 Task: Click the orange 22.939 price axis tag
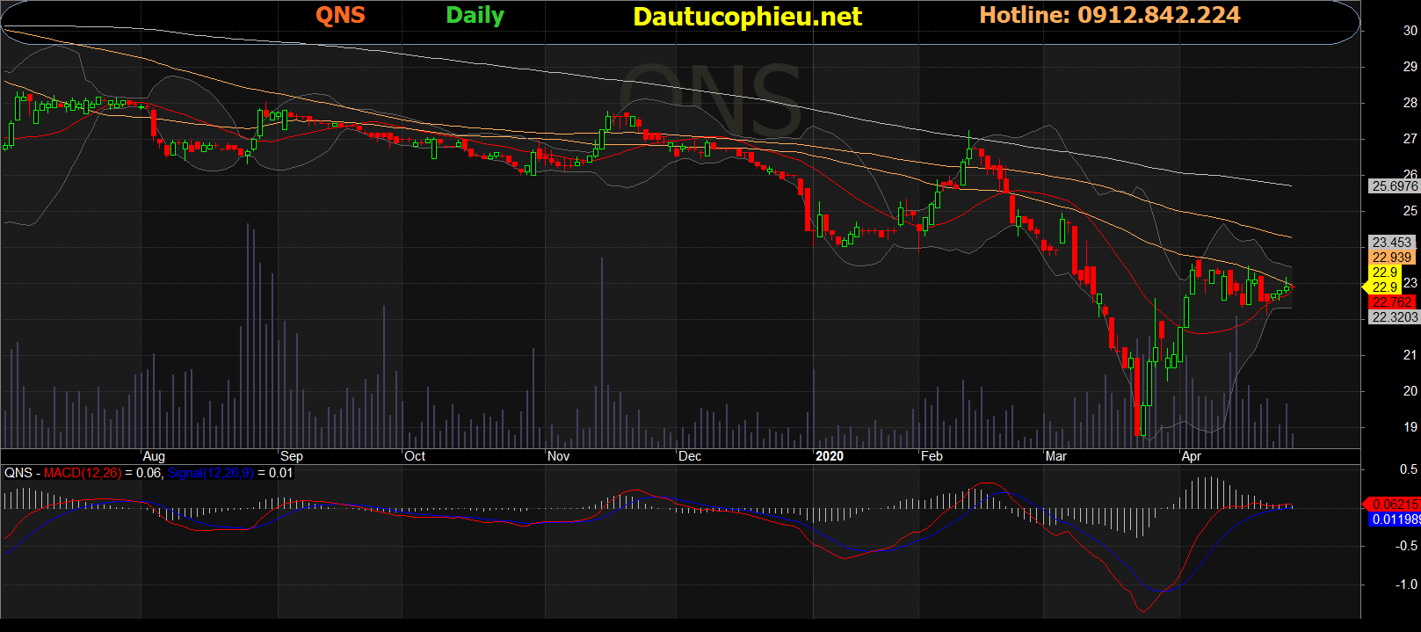click(1393, 258)
